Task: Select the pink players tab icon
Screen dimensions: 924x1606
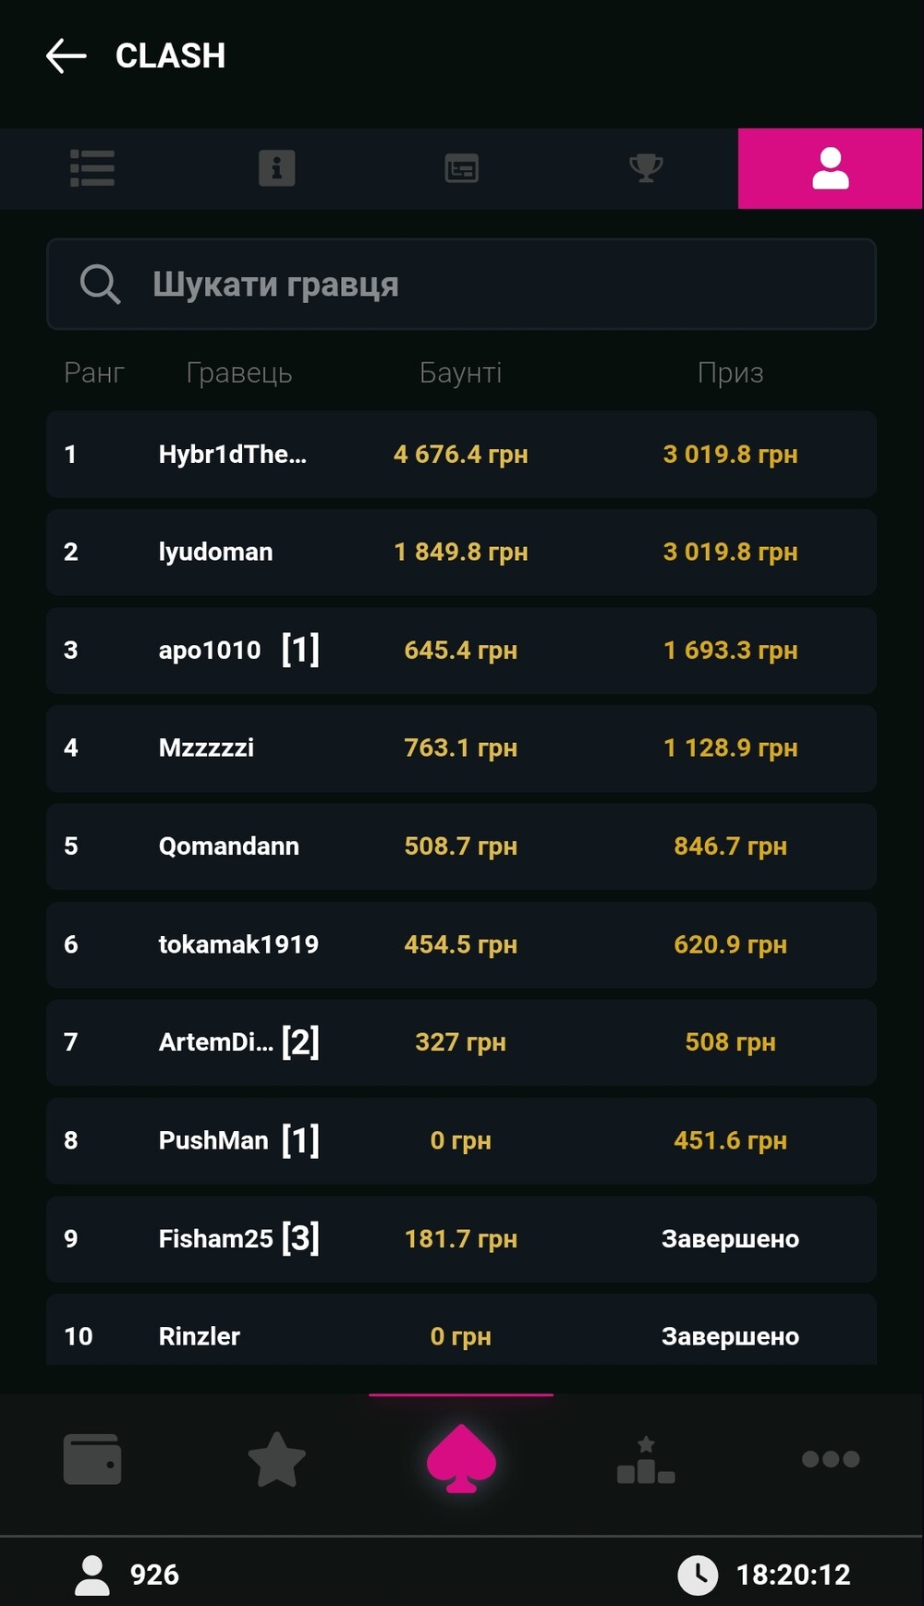Action: pyautogui.click(x=830, y=168)
